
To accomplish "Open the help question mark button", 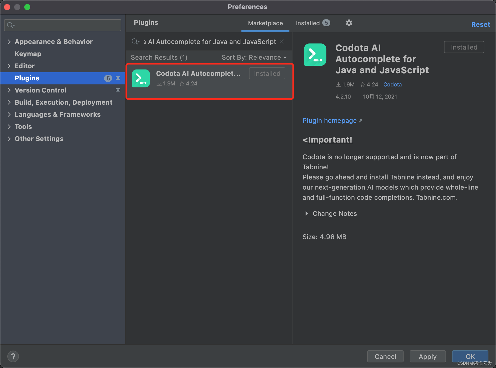I will [13, 356].
